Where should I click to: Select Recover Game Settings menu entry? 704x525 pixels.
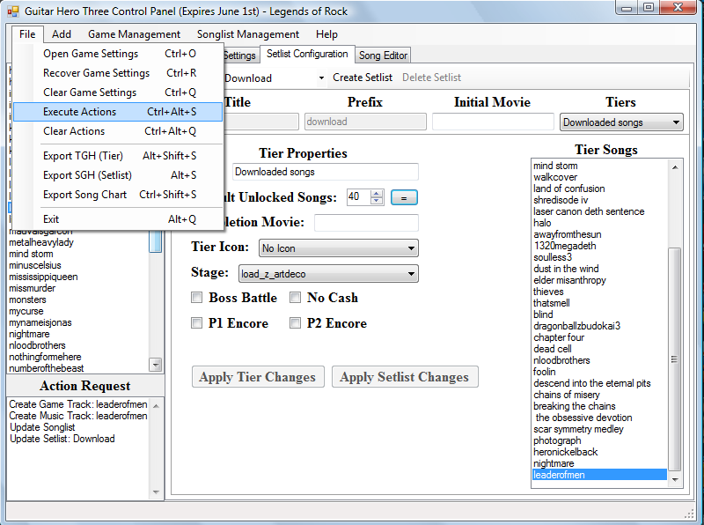[119, 73]
